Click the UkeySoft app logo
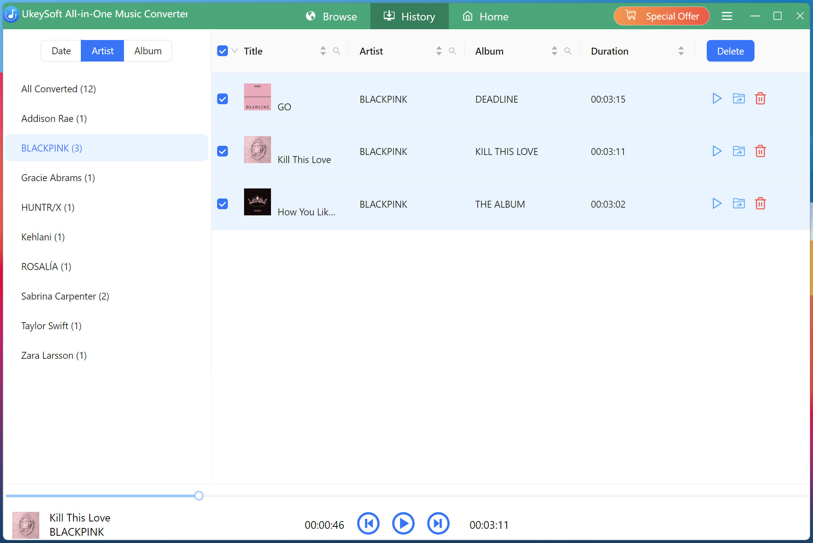 tap(11, 15)
